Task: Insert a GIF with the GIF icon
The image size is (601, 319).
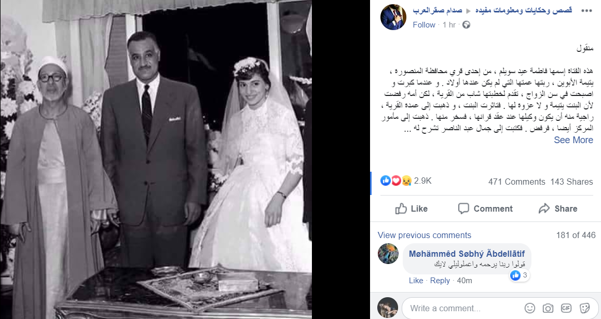Action: point(566,308)
